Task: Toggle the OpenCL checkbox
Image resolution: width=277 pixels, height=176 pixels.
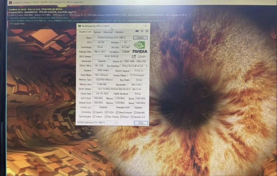Action: pyautogui.click(x=94, y=112)
